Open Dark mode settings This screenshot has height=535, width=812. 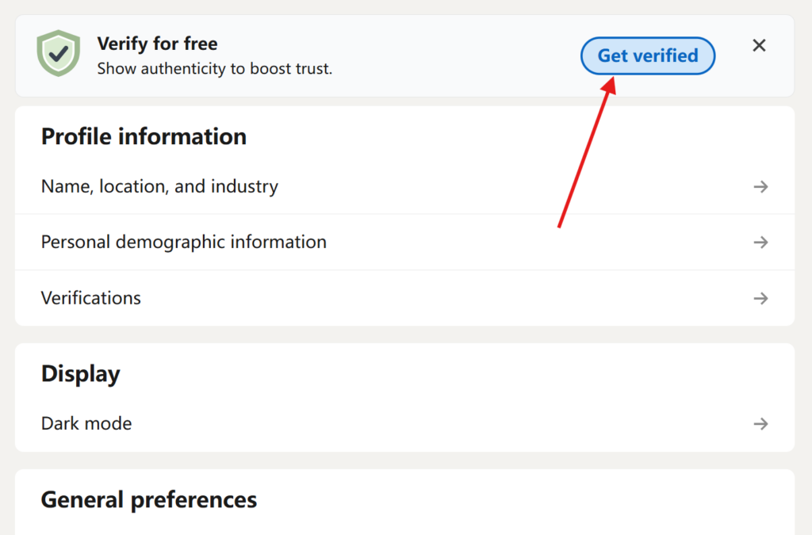click(x=86, y=423)
